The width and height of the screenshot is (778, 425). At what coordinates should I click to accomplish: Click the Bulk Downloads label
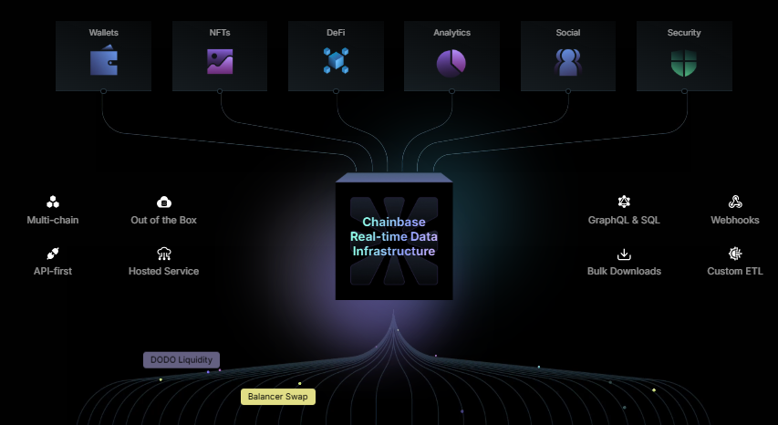pos(624,271)
